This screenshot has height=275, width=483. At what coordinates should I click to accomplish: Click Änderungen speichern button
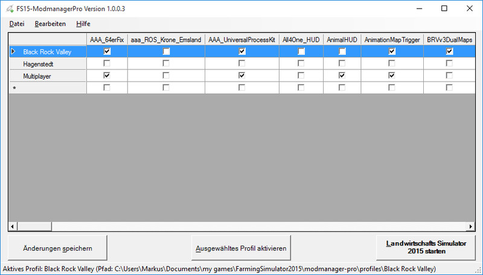pos(57,248)
